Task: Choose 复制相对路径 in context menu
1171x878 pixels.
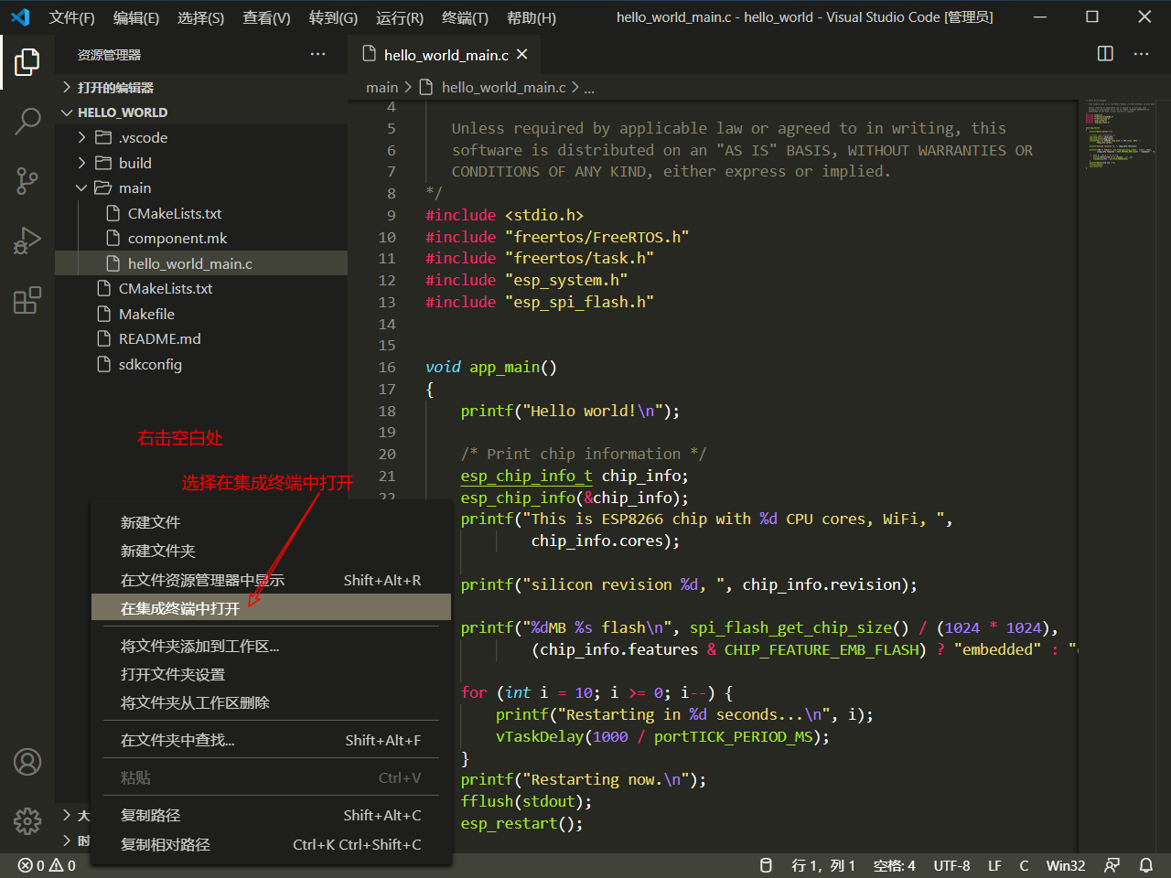Action: coord(272,844)
